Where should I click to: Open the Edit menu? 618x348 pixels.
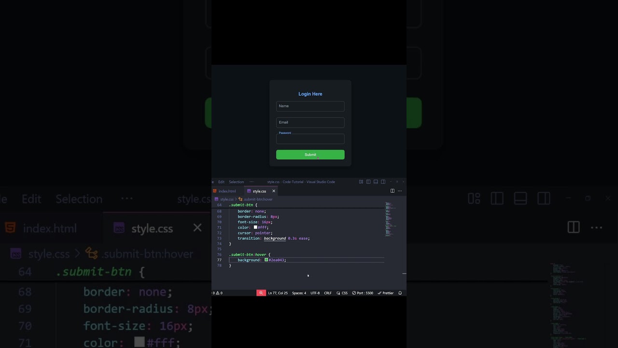221,182
